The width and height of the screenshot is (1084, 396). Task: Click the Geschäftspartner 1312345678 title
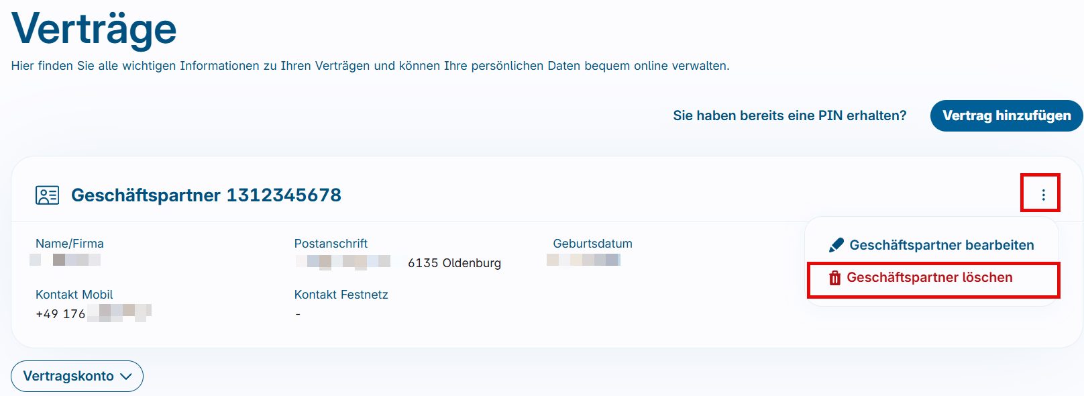(206, 195)
